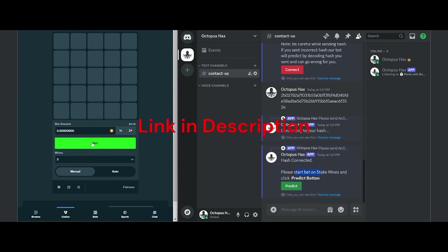448x252 pixels.
Task: Open Browse in Stake bottom navigation
Action: pos(36,214)
